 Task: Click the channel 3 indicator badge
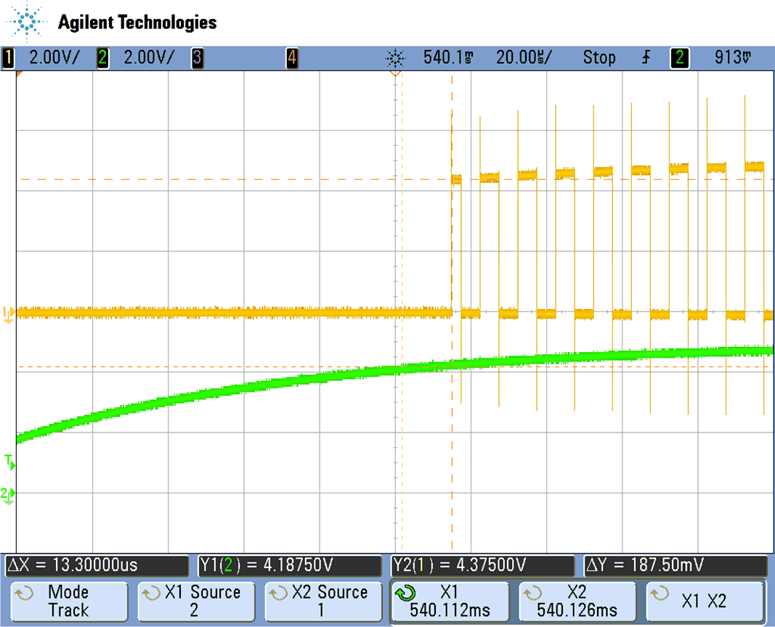click(x=197, y=57)
